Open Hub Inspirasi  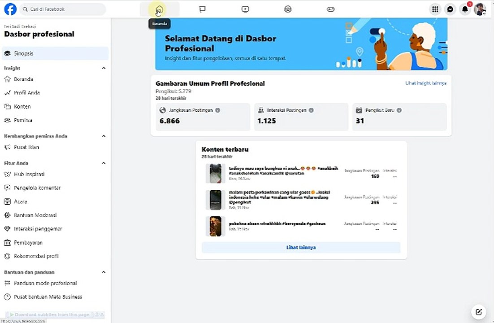coord(56,174)
